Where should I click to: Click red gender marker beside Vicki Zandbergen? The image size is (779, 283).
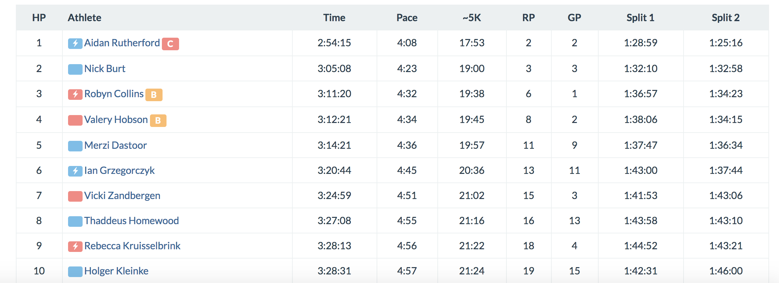(x=75, y=196)
